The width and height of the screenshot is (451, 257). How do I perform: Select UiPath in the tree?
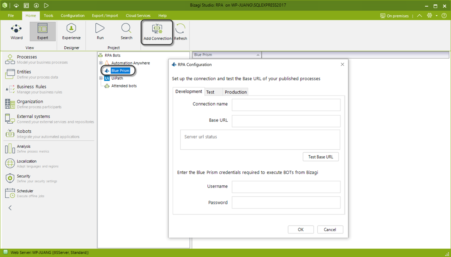[x=117, y=78]
